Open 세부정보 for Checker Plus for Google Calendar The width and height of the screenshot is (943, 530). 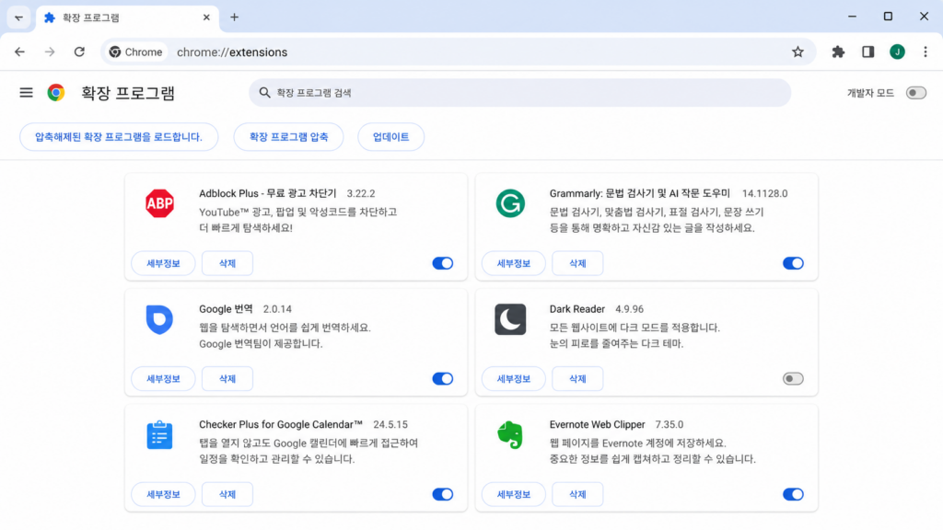(163, 494)
